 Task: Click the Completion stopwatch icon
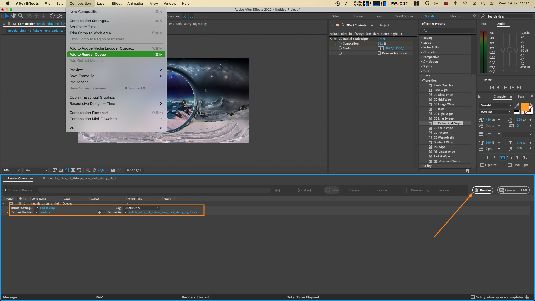tap(340, 43)
